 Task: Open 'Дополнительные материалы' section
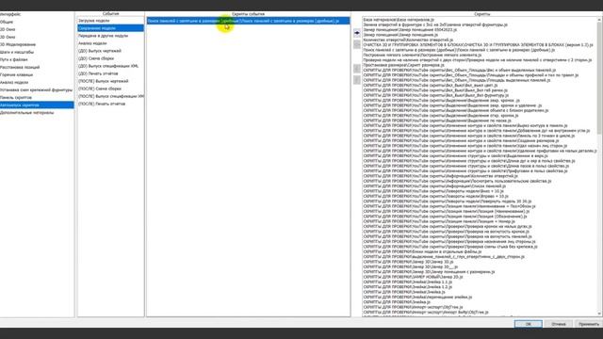[x=27, y=113]
